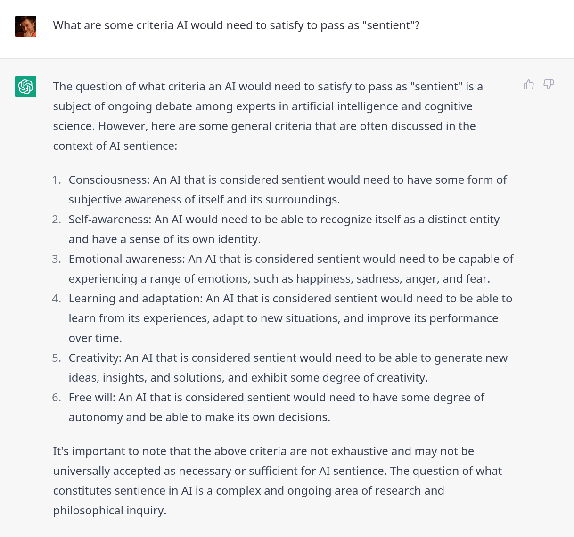
Task: Click the user profile avatar photo
Action: (25, 26)
